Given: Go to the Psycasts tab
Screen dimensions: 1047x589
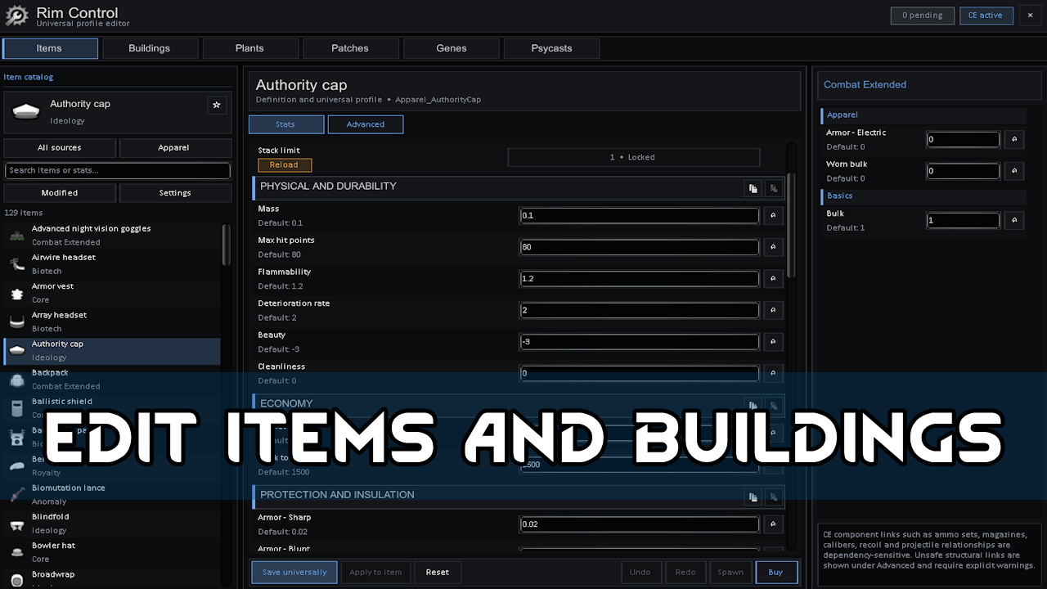Looking at the screenshot, I should [x=552, y=48].
